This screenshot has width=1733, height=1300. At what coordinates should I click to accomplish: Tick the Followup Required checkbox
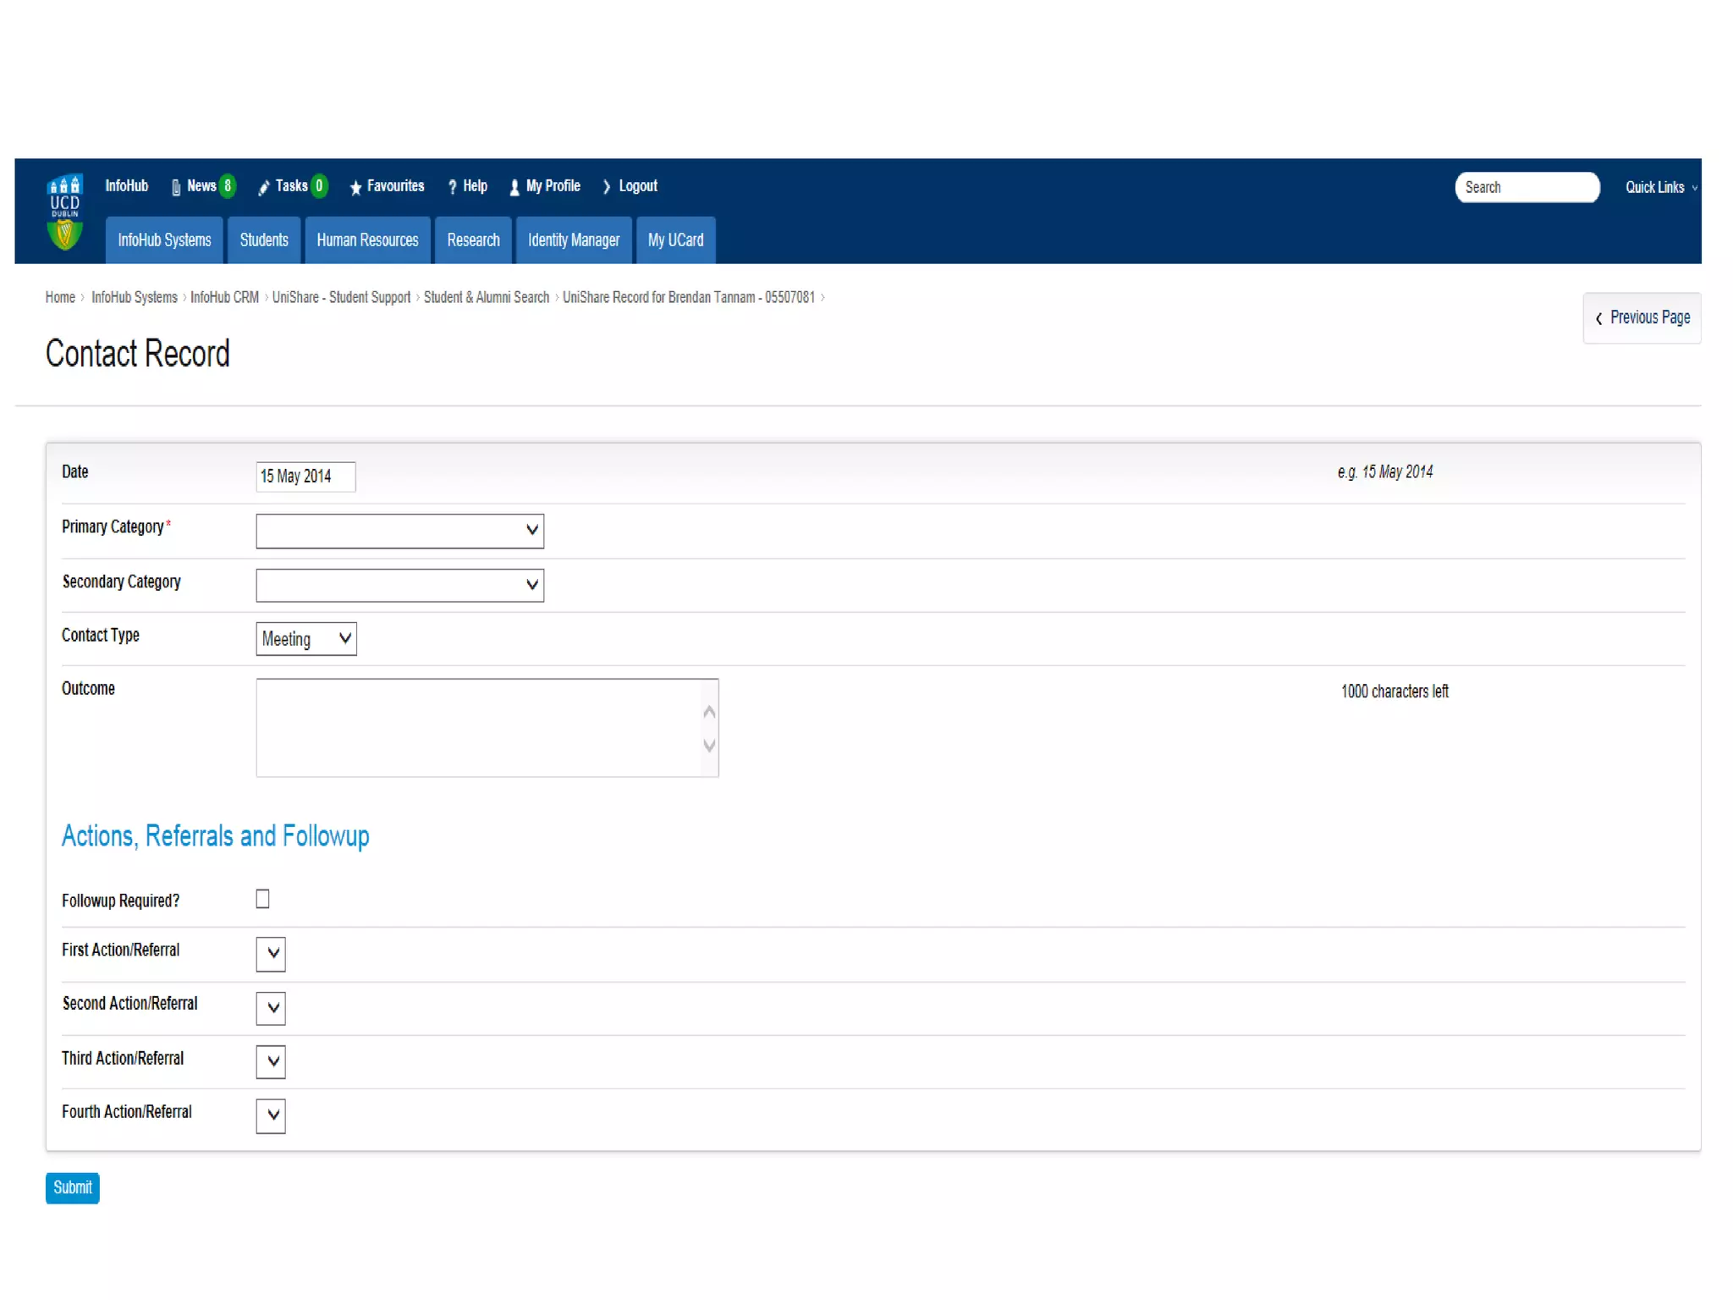(x=263, y=899)
